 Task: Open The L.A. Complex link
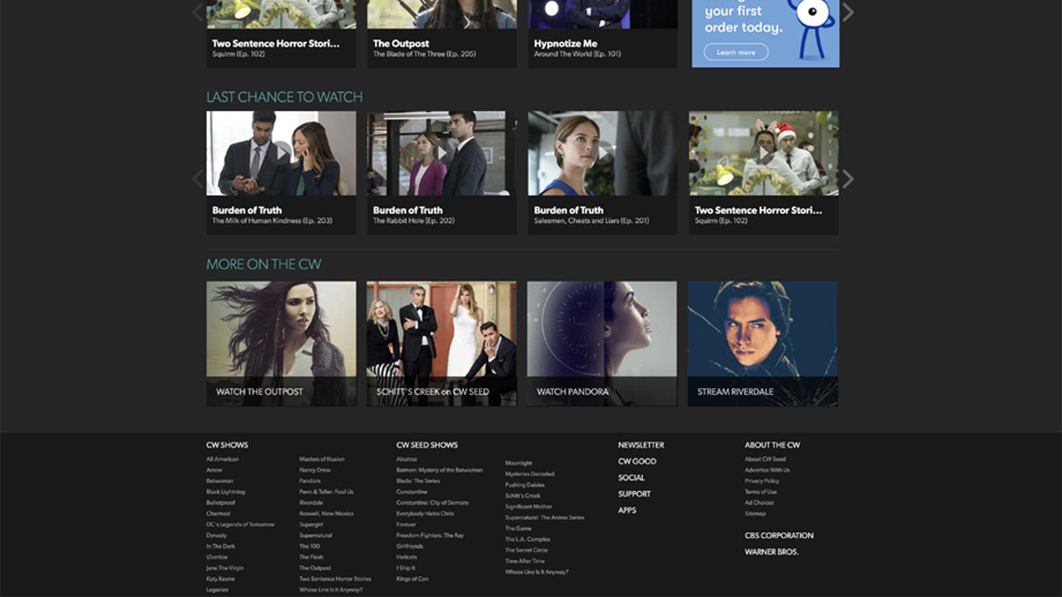528,539
